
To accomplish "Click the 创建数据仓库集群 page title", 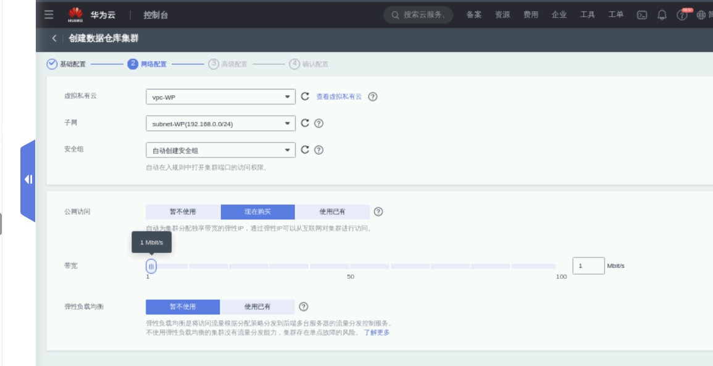I will [x=104, y=39].
